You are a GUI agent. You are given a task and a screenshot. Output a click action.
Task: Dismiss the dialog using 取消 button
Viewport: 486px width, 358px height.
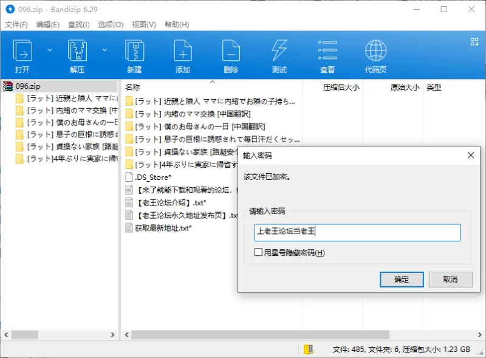pyautogui.click(x=450, y=280)
